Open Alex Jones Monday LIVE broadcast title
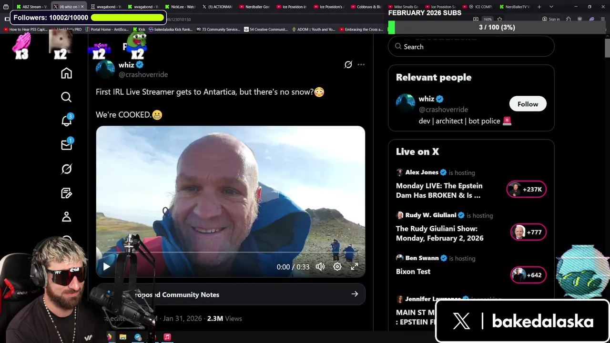The image size is (610, 343). point(439,191)
